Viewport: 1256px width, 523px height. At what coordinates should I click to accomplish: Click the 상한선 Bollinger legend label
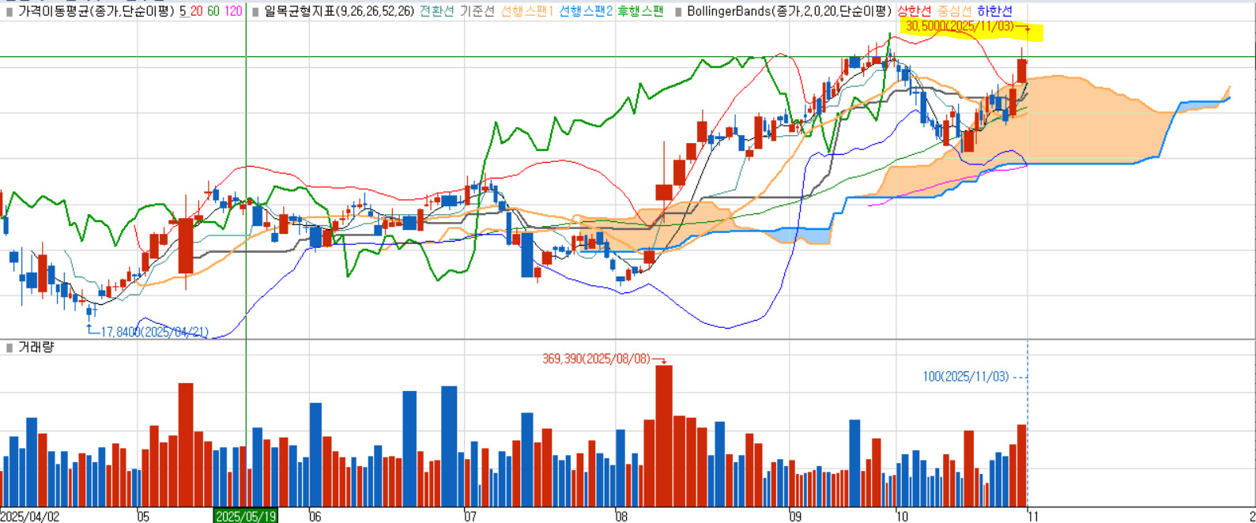coord(915,11)
